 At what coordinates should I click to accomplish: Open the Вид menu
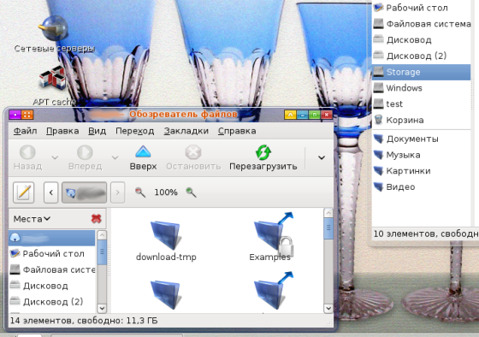[98, 131]
